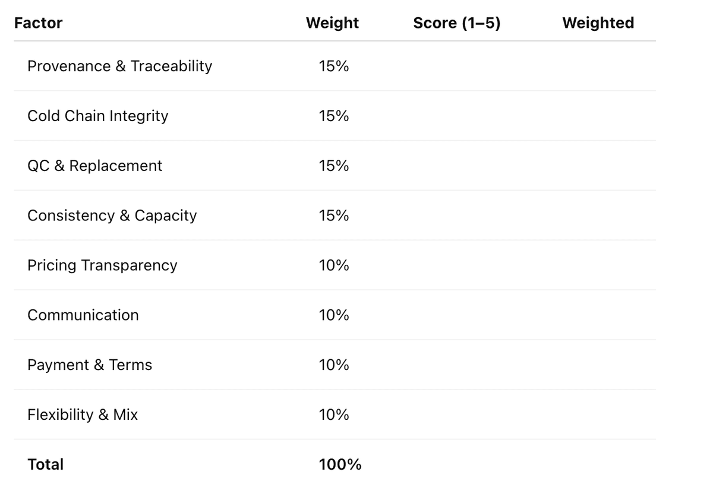The image size is (713, 500).
Task: Select the Pricing Transparency cell
Action: click(102, 265)
